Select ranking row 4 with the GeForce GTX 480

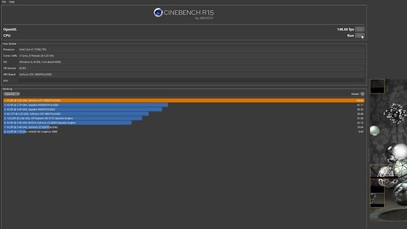tap(76, 114)
